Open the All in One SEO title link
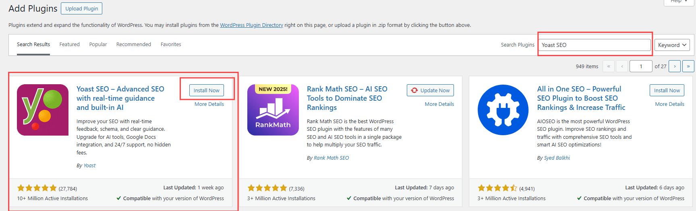The width and height of the screenshot is (696, 211). coord(581,98)
